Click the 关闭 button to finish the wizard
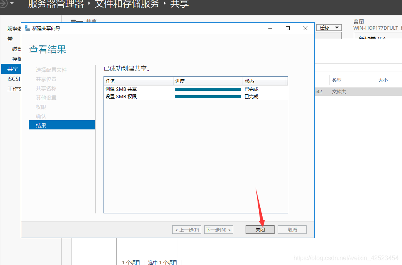 tap(260, 229)
